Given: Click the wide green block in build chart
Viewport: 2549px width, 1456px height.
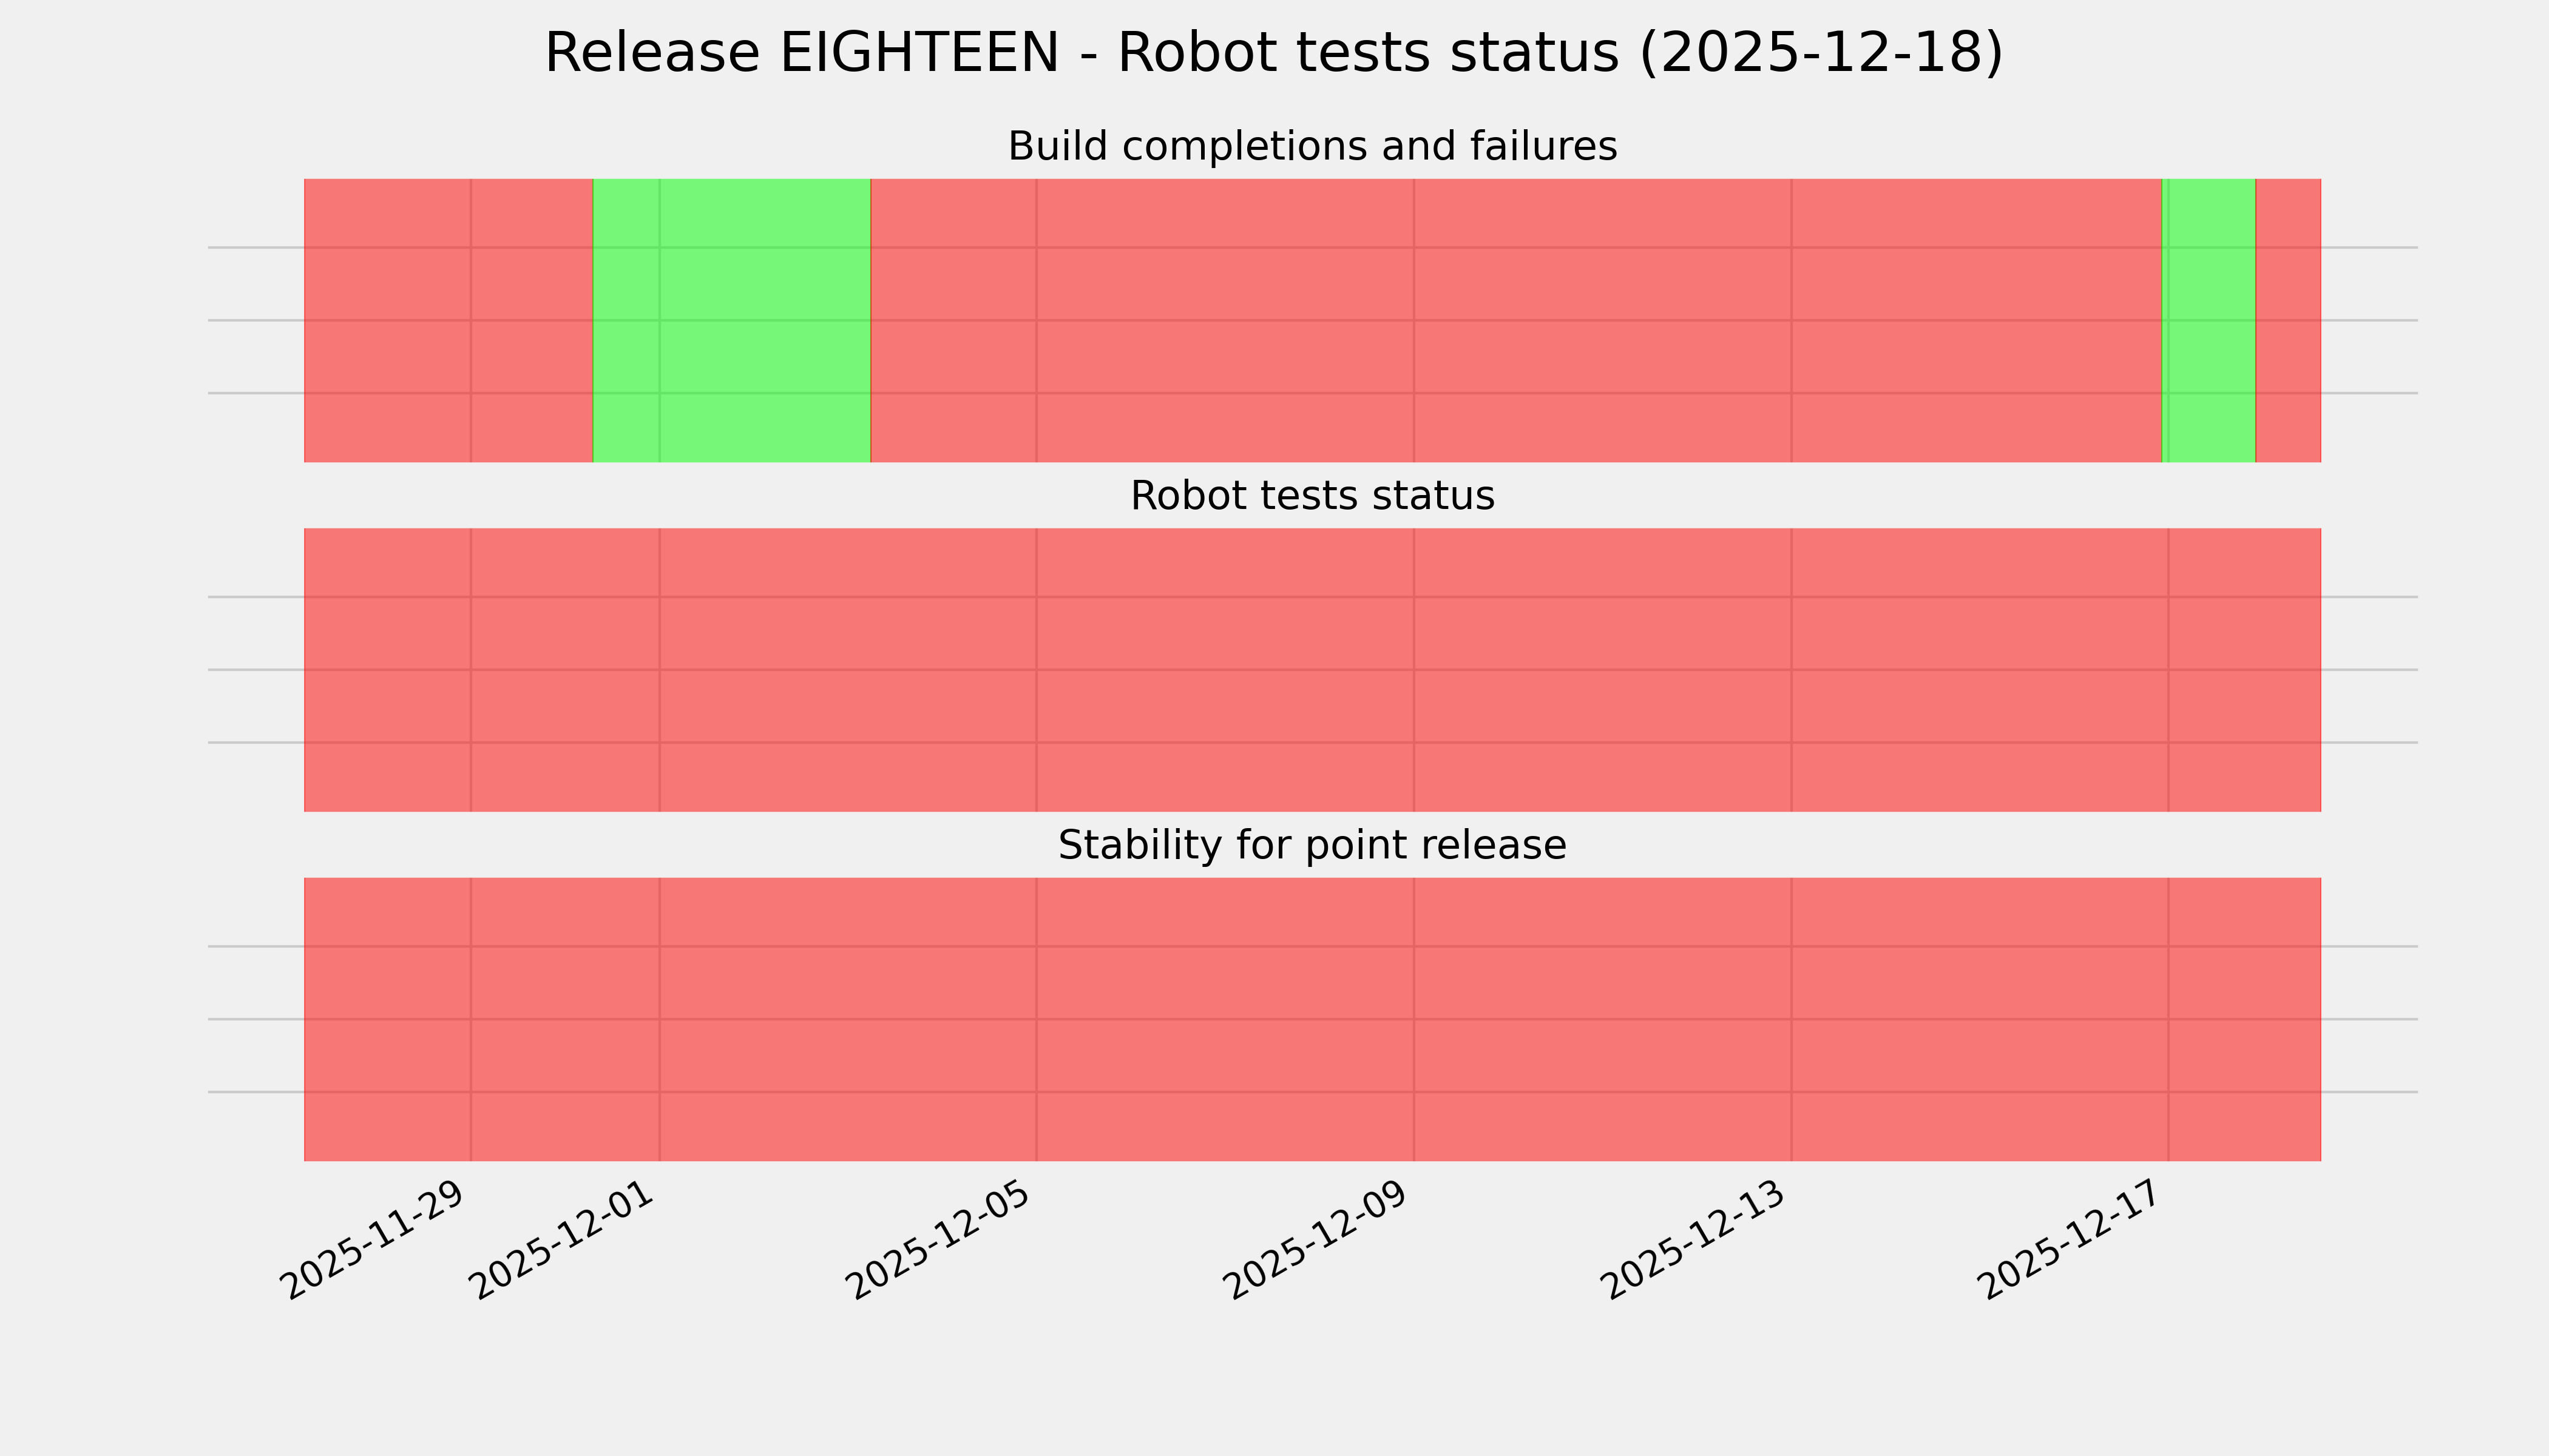Looking at the screenshot, I should [731, 320].
